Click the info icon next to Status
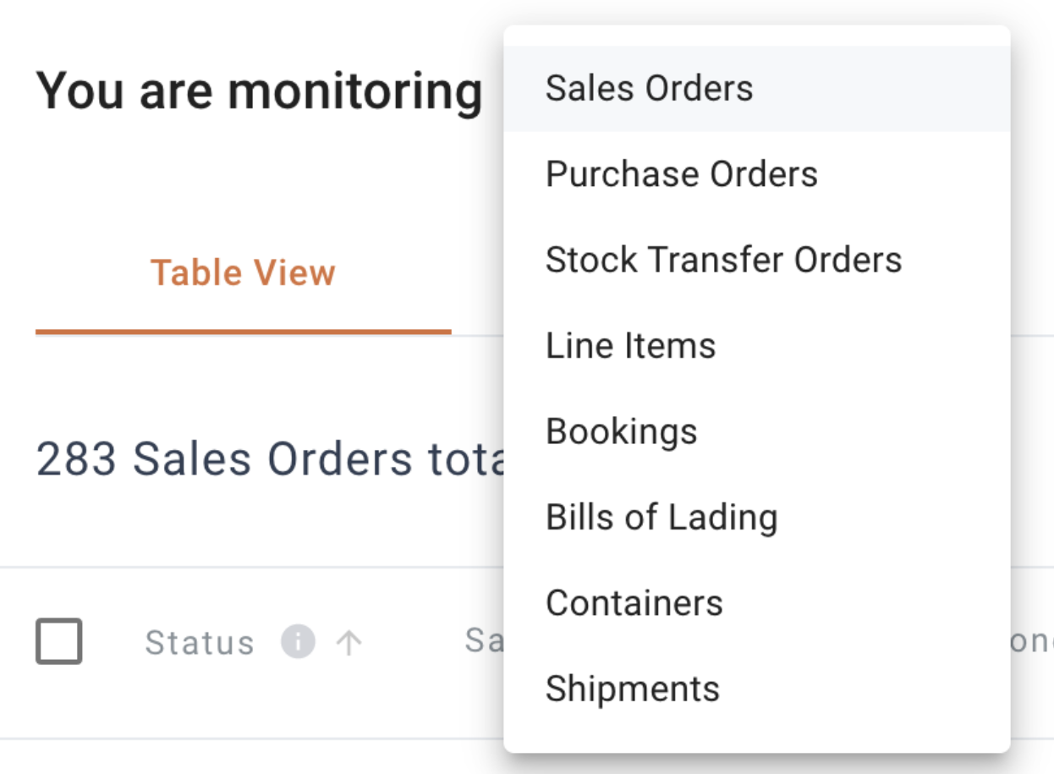This screenshot has width=1054, height=774. click(x=298, y=642)
